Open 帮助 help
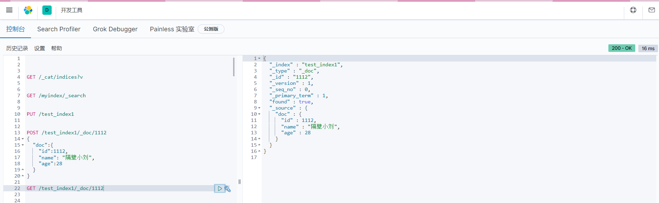 [56, 48]
